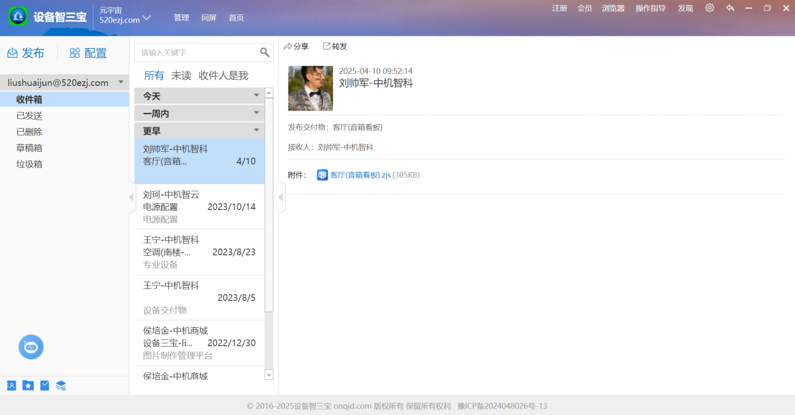795x415 pixels.
Task: Open the starred favorites folder icon
Action: pyautogui.click(x=28, y=386)
